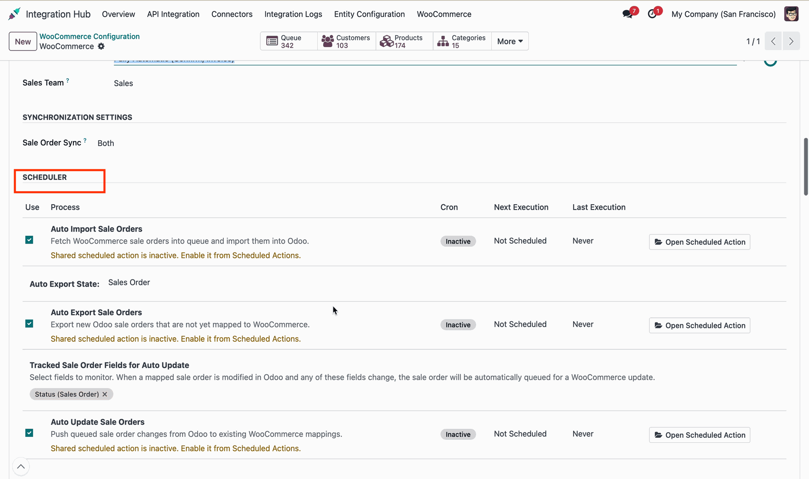Click the Auto Update Sale Orders title
The width and height of the screenshot is (809, 479).
click(97, 422)
